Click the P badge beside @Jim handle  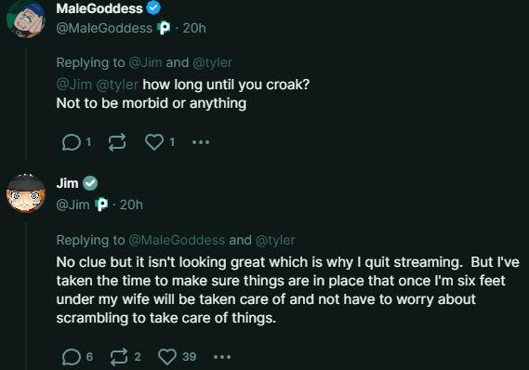pyautogui.click(x=101, y=205)
